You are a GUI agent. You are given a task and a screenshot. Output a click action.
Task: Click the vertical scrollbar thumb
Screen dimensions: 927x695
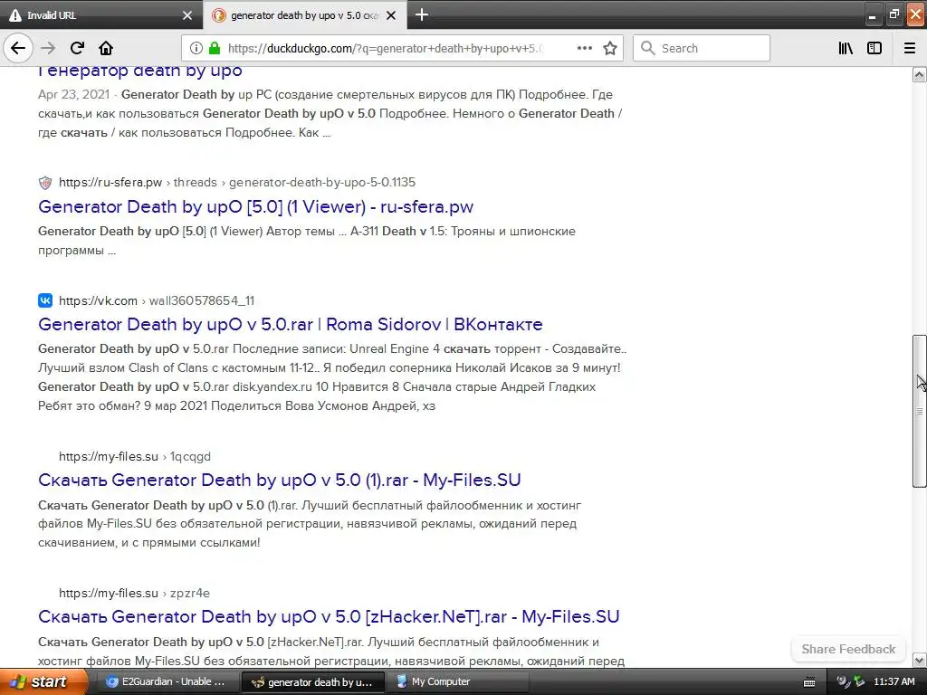(920, 412)
